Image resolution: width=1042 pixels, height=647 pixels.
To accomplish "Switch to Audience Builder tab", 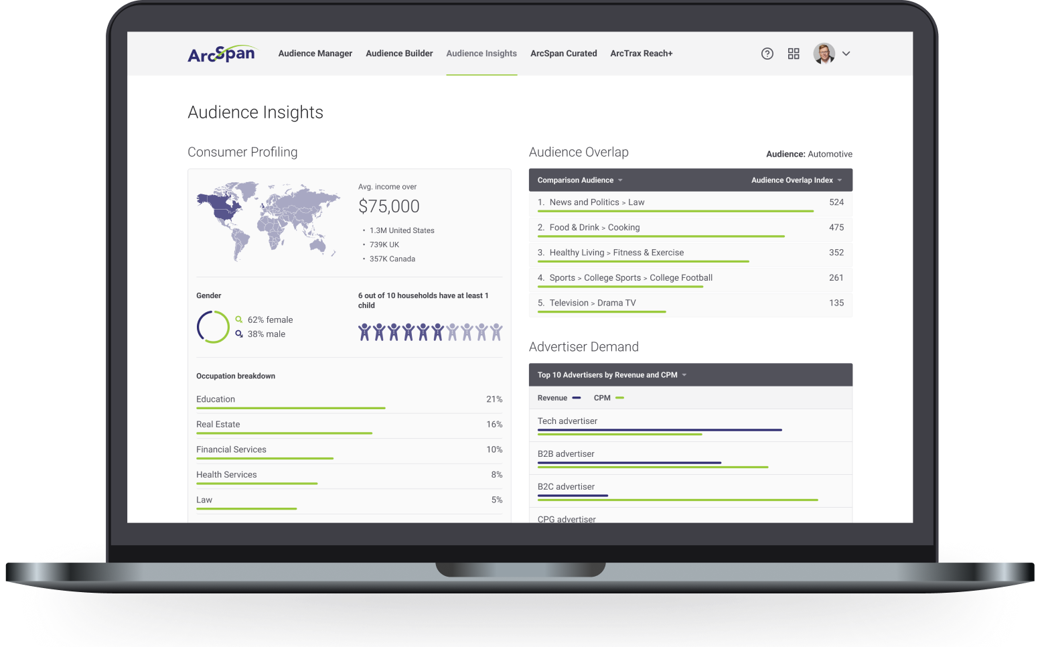I will point(399,54).
